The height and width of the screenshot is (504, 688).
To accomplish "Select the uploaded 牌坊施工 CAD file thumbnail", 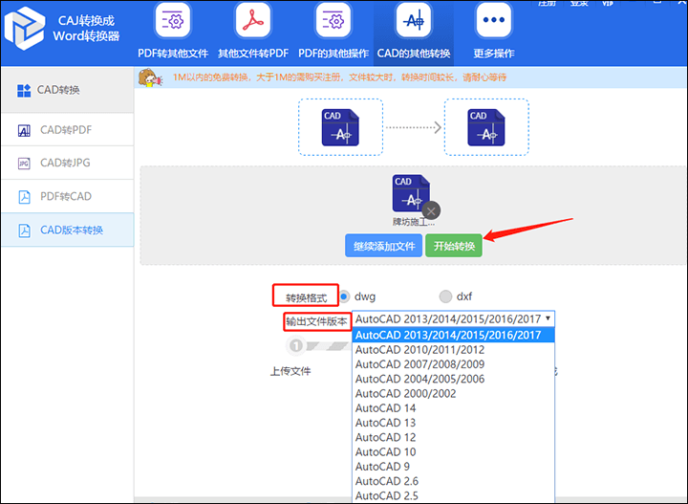I will [411, 193].
